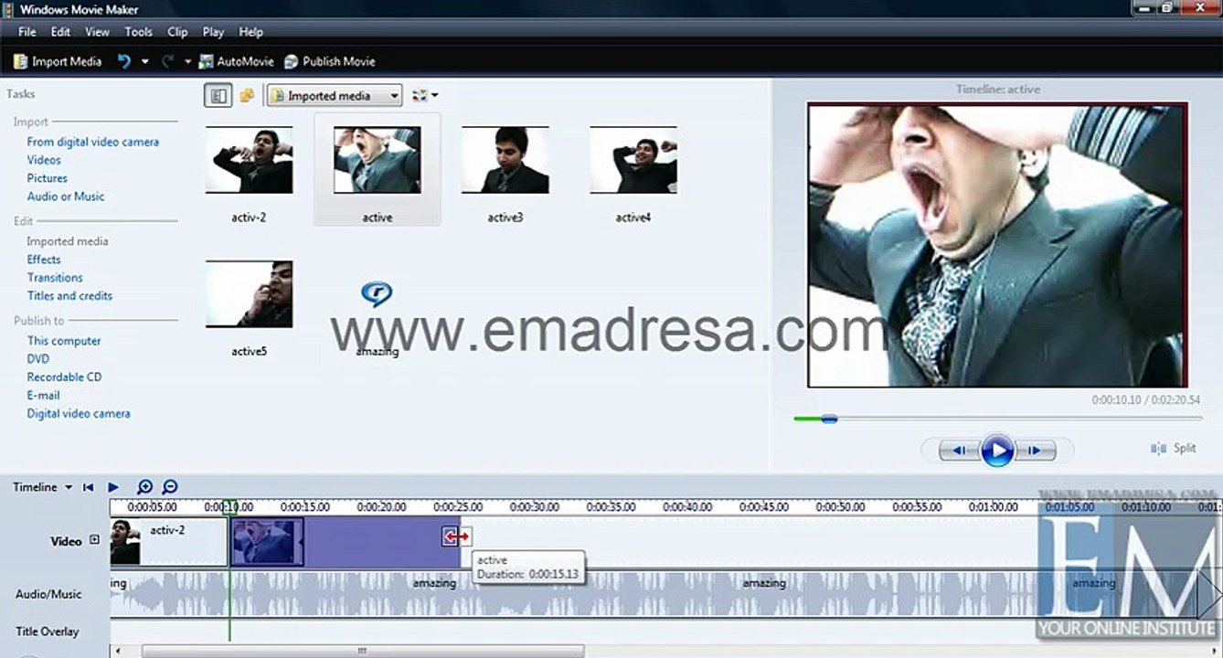The width and height of the screenshot is (1223, 658).
Task: Publish to This computer link
Action: pos(63,341)
